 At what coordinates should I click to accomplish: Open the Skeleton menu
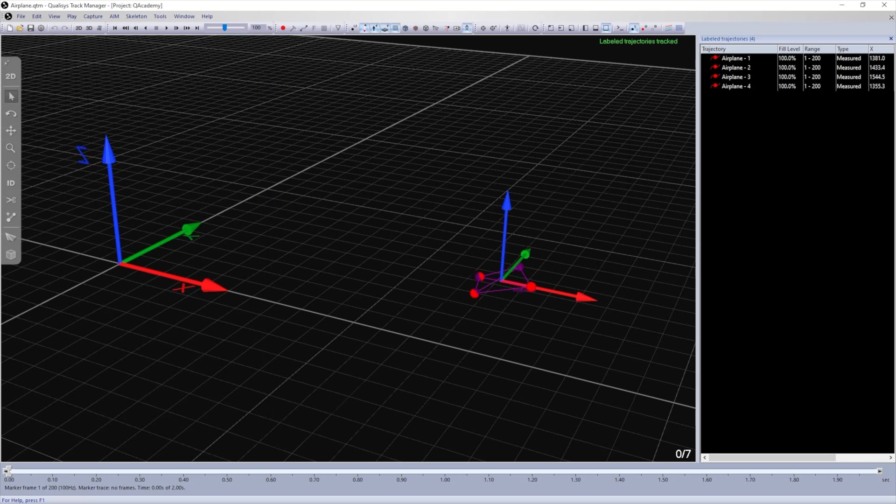pos(136,16)
